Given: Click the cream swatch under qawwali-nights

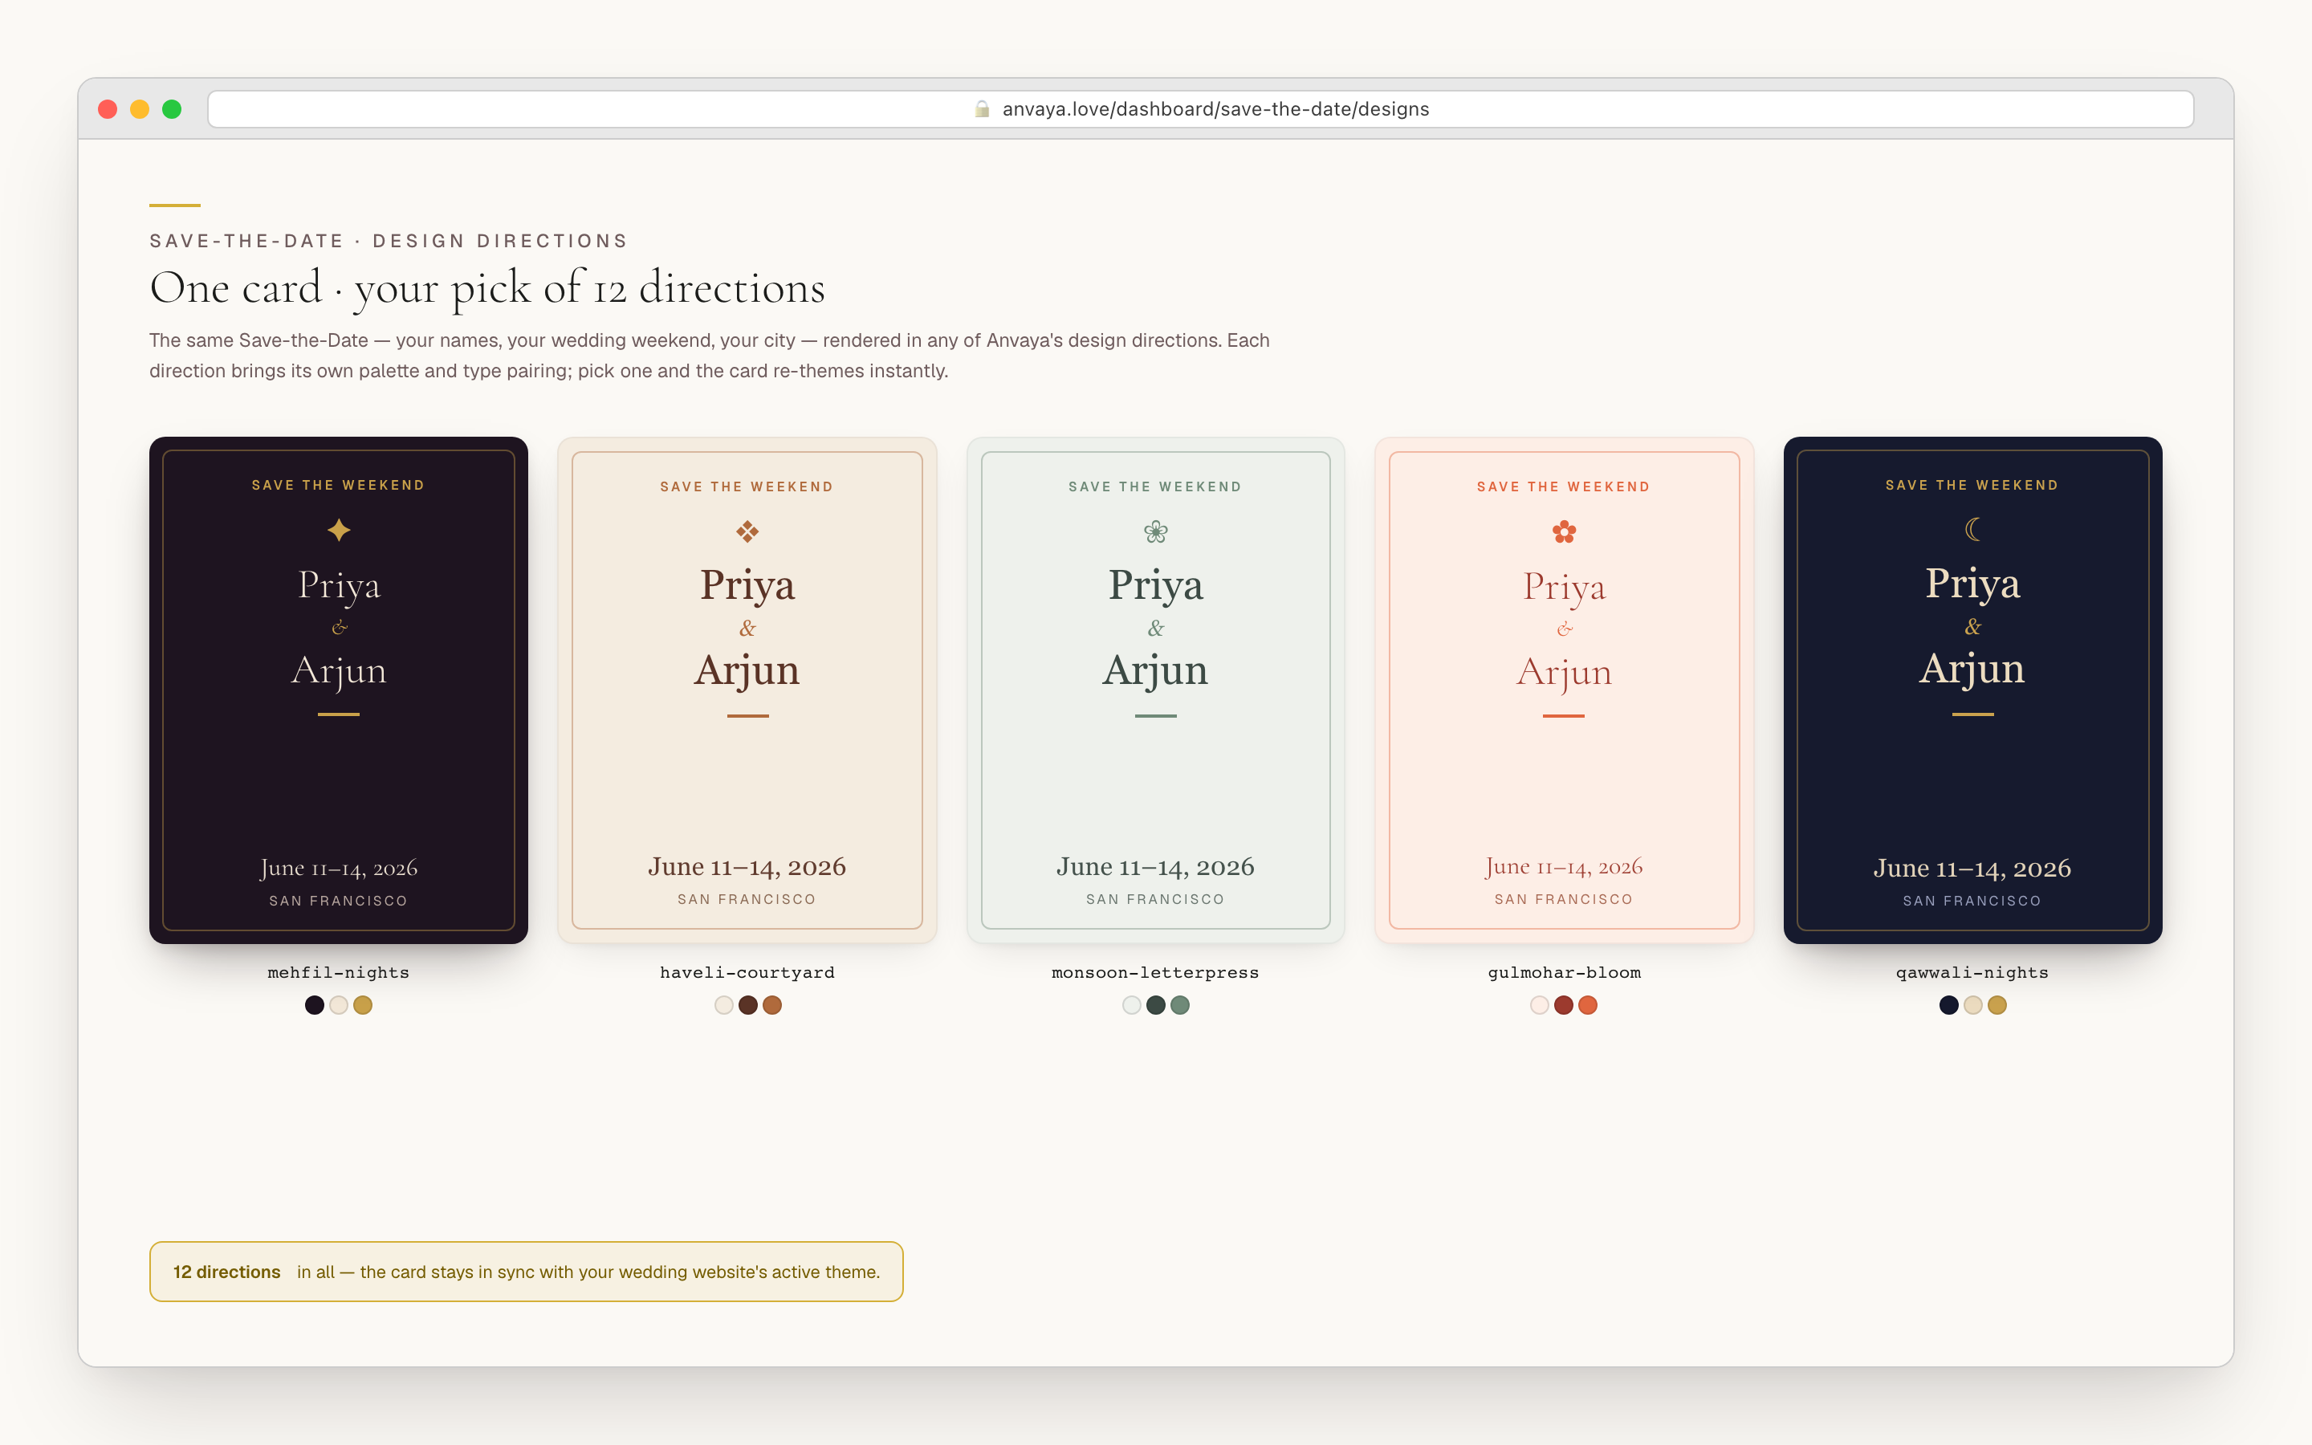Looking at the screenshot, I should point(1973,1004).
